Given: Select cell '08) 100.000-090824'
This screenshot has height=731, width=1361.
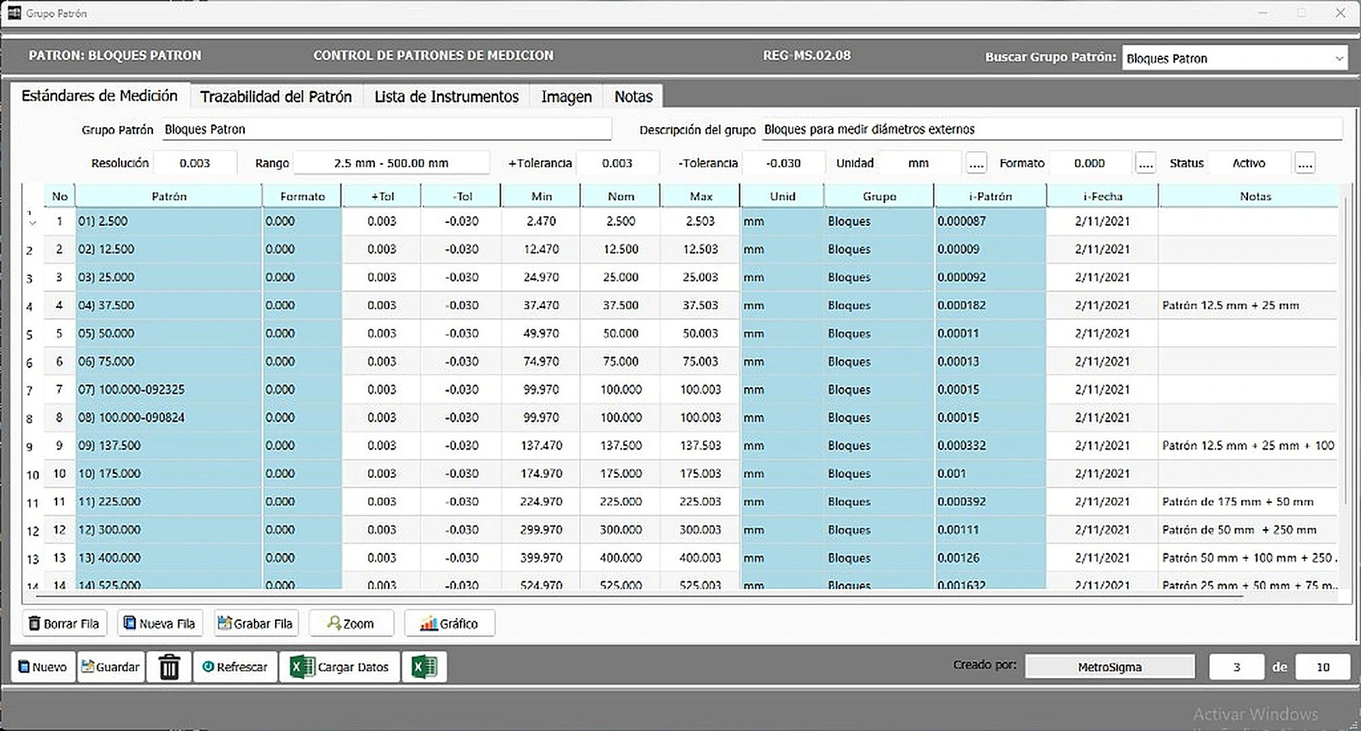Looking at the screenshot, I should [x=169, y=418].
